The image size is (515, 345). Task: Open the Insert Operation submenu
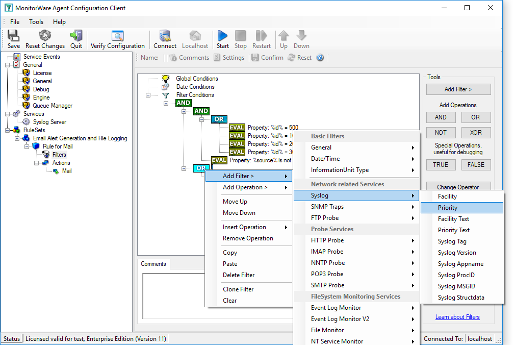249,227
